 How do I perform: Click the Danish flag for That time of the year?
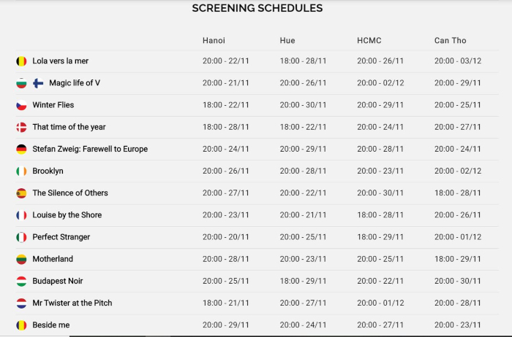point(21,127)
